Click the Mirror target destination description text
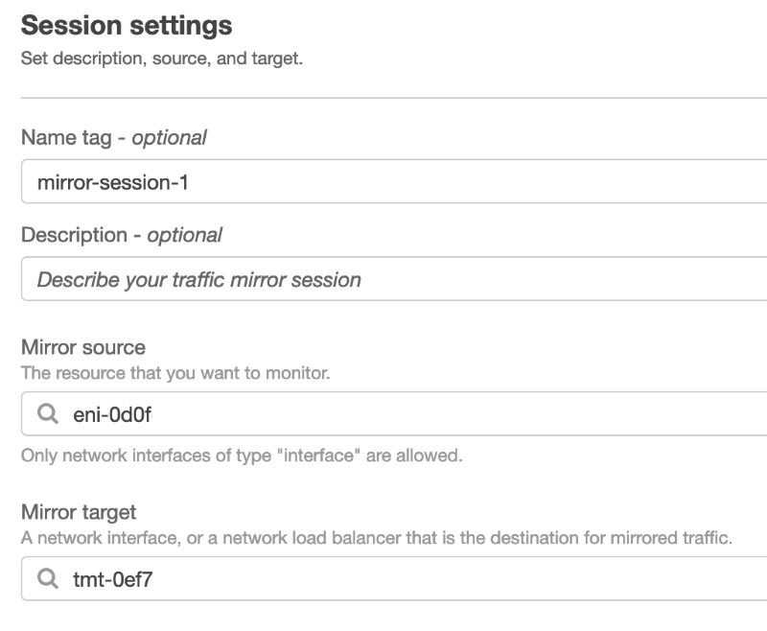The width and height of the screenshot is (767, 631). pos(377,538)
